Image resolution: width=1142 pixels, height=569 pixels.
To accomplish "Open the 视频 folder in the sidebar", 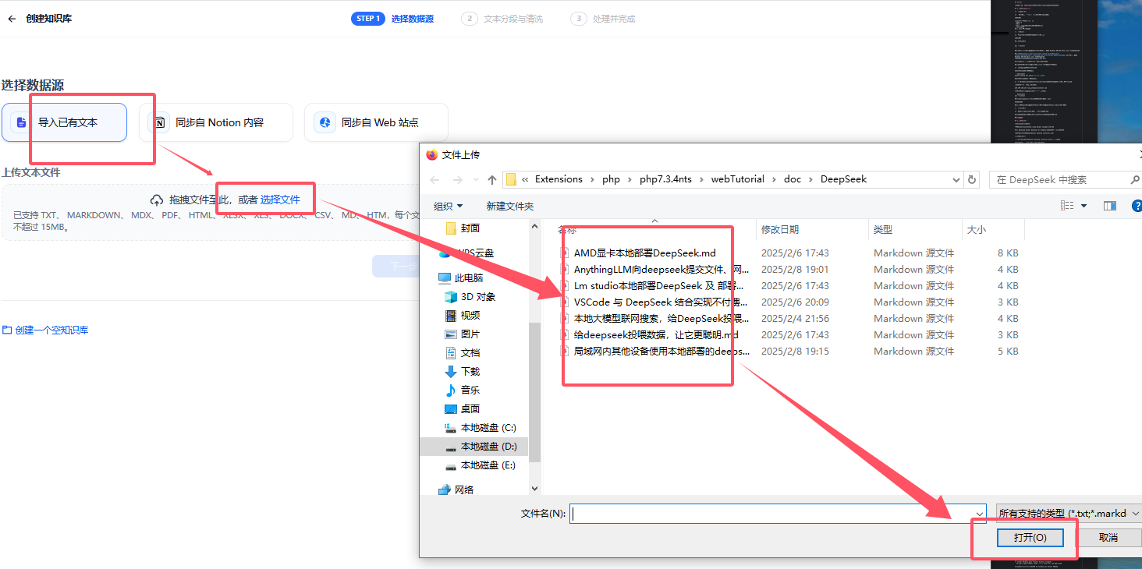I will click(x=462, y=316).
